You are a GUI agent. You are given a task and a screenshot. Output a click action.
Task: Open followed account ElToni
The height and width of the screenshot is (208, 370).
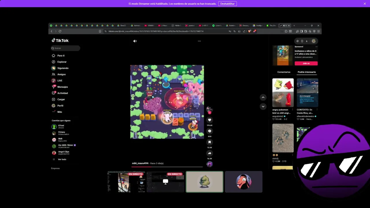58,127
